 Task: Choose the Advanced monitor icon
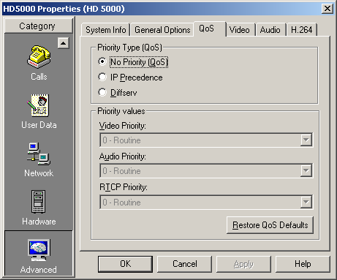39,250
